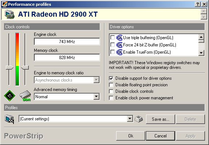
Task: Check Use triple buffering (OpenGL)
Action: tap(113, 38)
